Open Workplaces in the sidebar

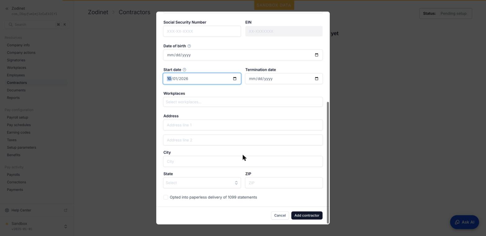coord(16,68)
